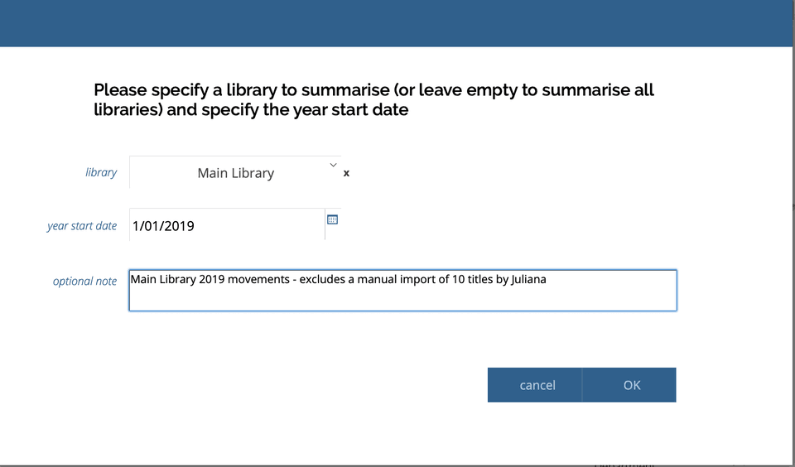Click the small chevron arrow in library box

click(333, 165)
